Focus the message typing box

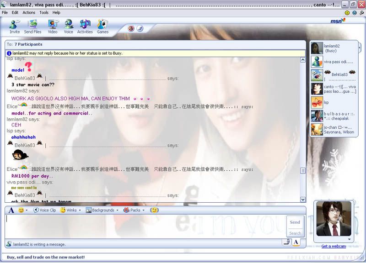(145, 226)
